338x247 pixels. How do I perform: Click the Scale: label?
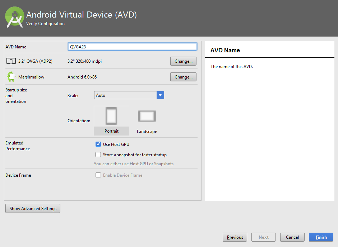click(73, 95)
